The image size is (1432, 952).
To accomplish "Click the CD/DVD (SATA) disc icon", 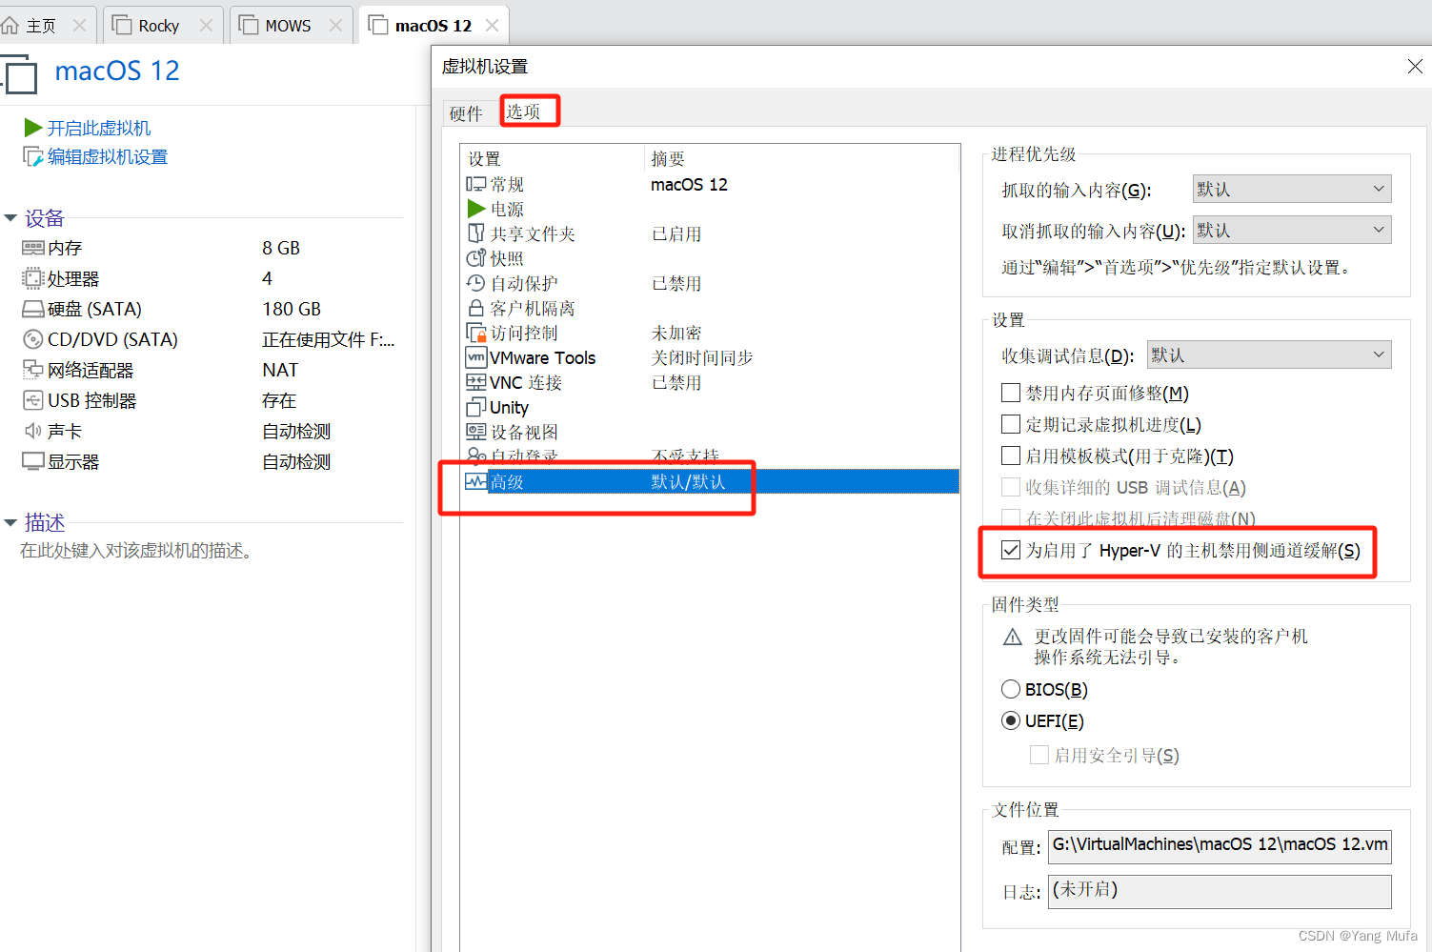I will (x=33, y=339).
